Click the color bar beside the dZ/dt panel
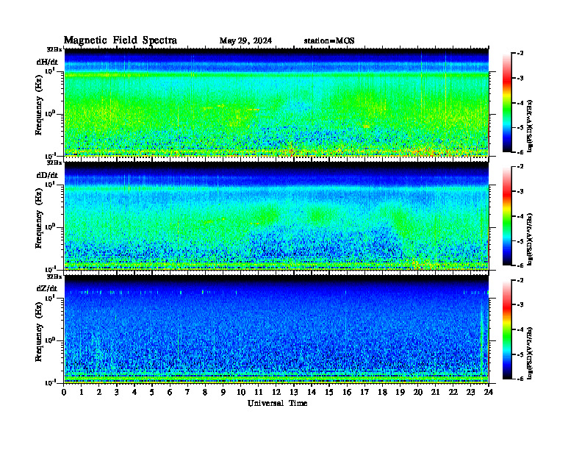Screen dimensions: 582x450 (x=506, y=329)
